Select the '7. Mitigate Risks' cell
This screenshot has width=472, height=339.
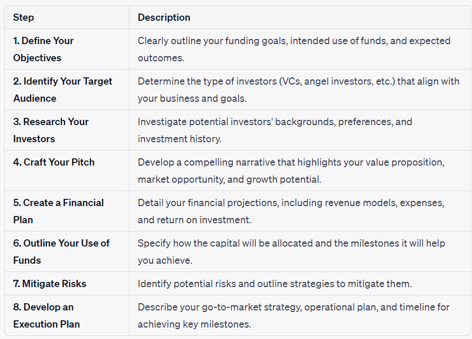[67, 283]
